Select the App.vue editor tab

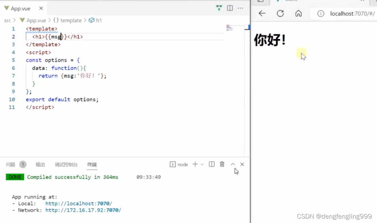pos(24,8)
